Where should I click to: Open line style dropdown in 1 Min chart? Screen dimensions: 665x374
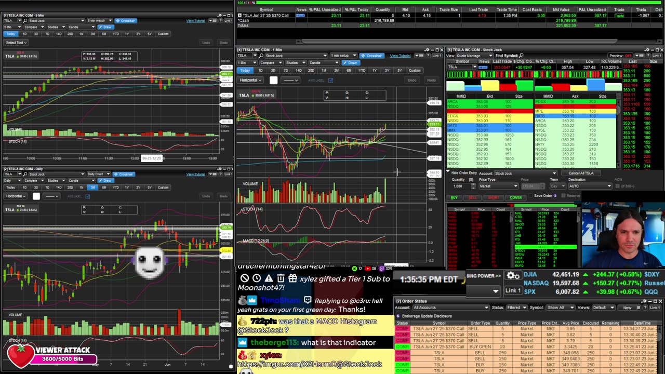tap(290, 80)
